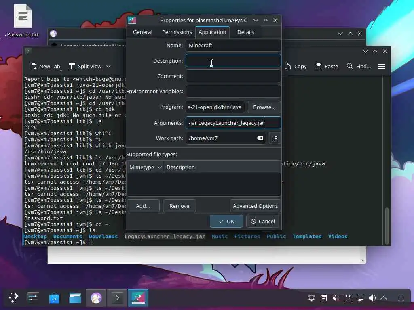Click the Add mimetype button
This screenshot has width=414, height=310.
[143, 206]
